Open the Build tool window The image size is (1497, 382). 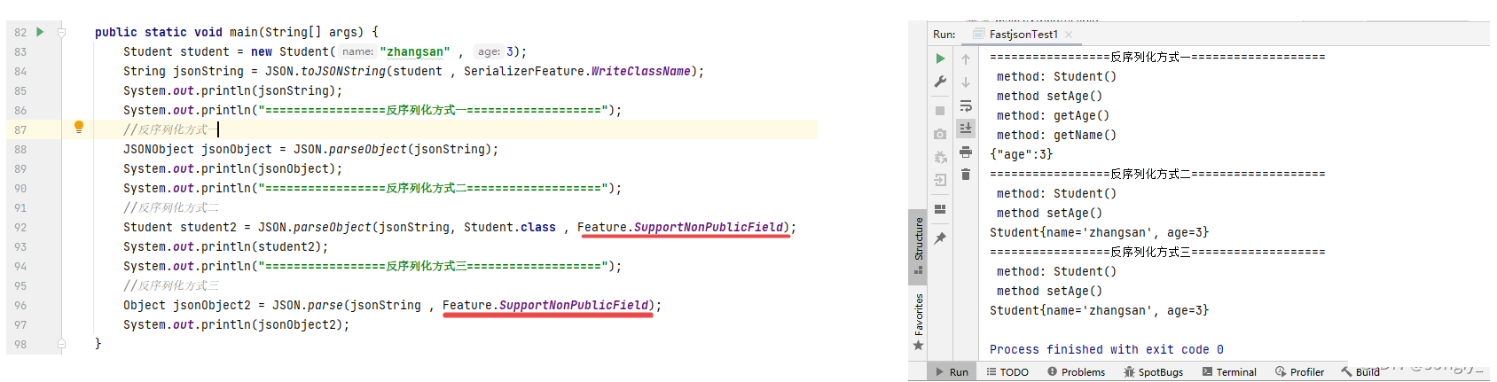click(x=1360, y=372)
